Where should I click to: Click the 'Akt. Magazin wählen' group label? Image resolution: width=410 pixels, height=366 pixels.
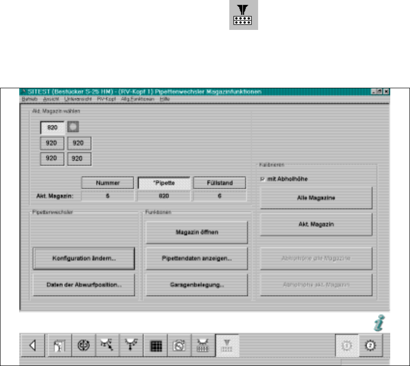pos(56,111)
